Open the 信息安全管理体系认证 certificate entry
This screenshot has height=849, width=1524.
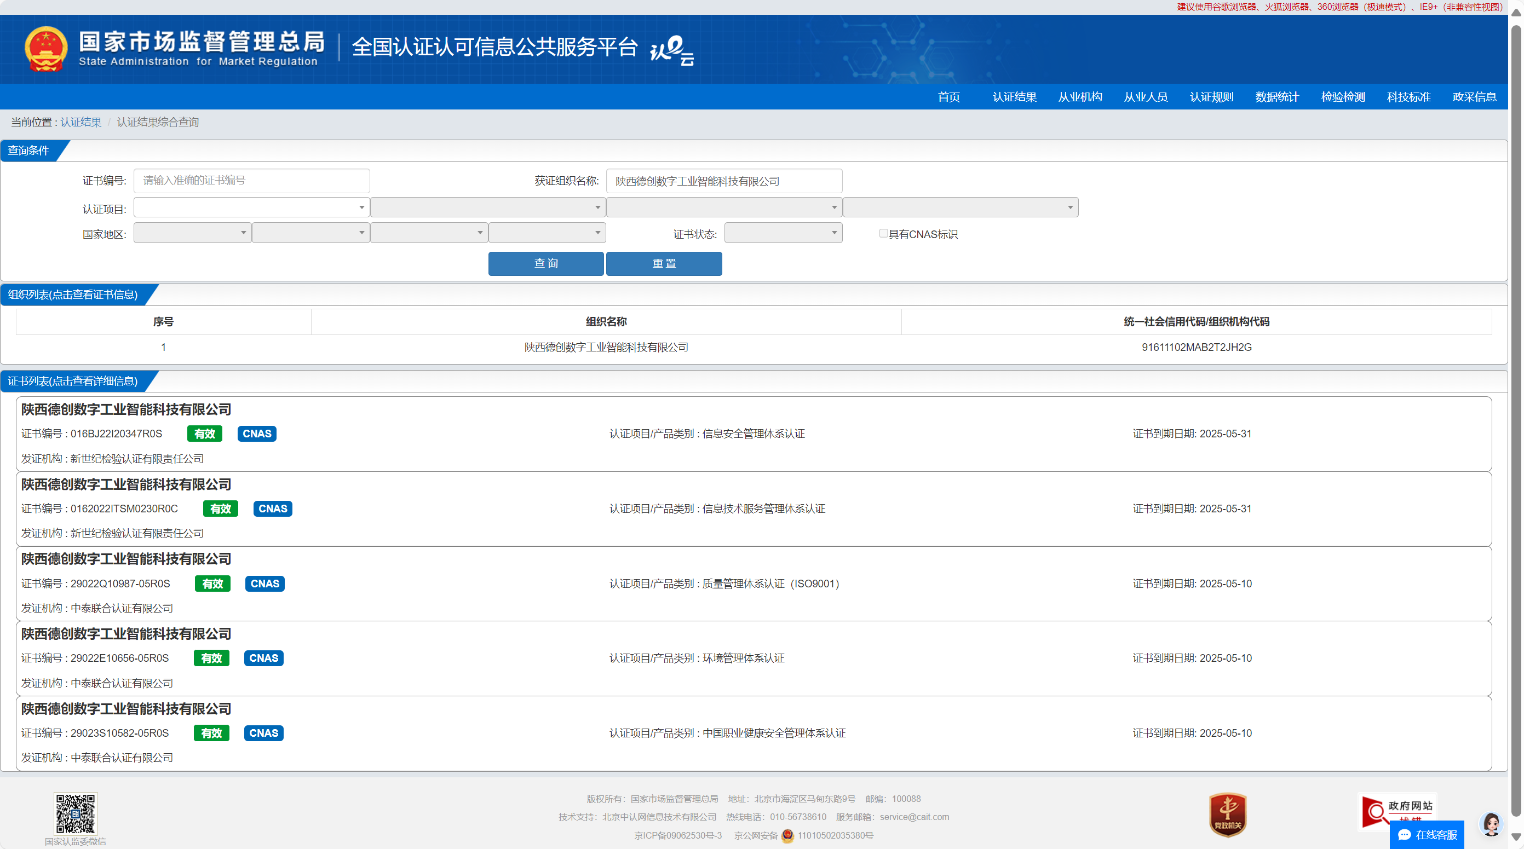coord(754,434)
